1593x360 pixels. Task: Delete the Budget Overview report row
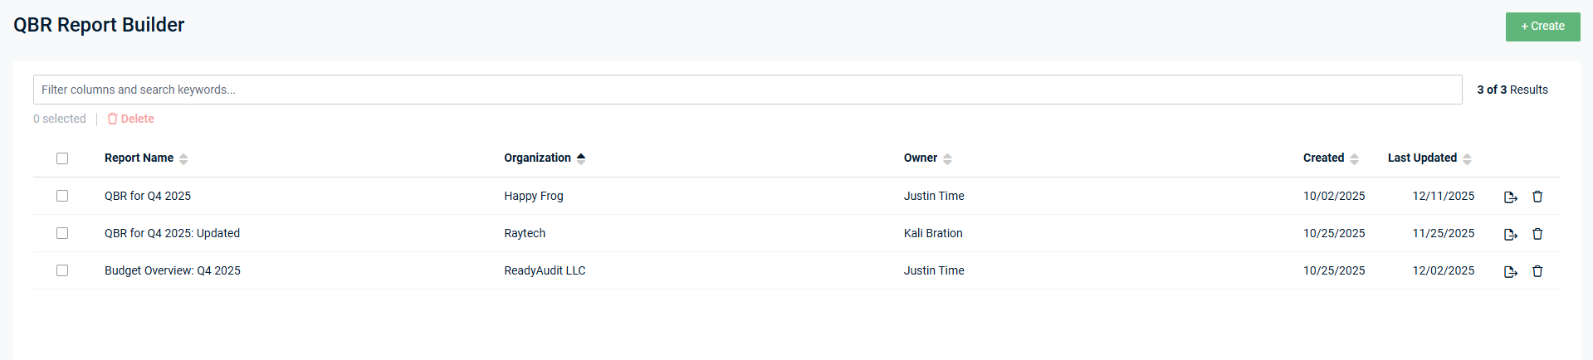click(x=1537, y=271)
